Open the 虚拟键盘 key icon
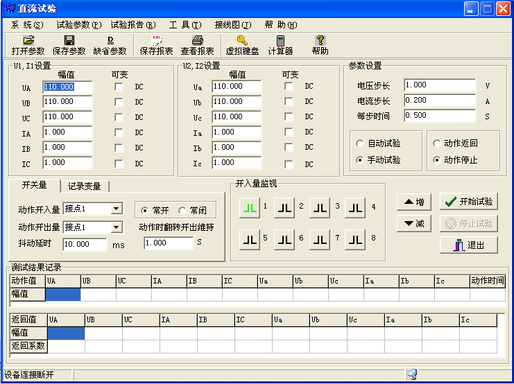This screenshot has height=384, width=514. tap(242, 41)
